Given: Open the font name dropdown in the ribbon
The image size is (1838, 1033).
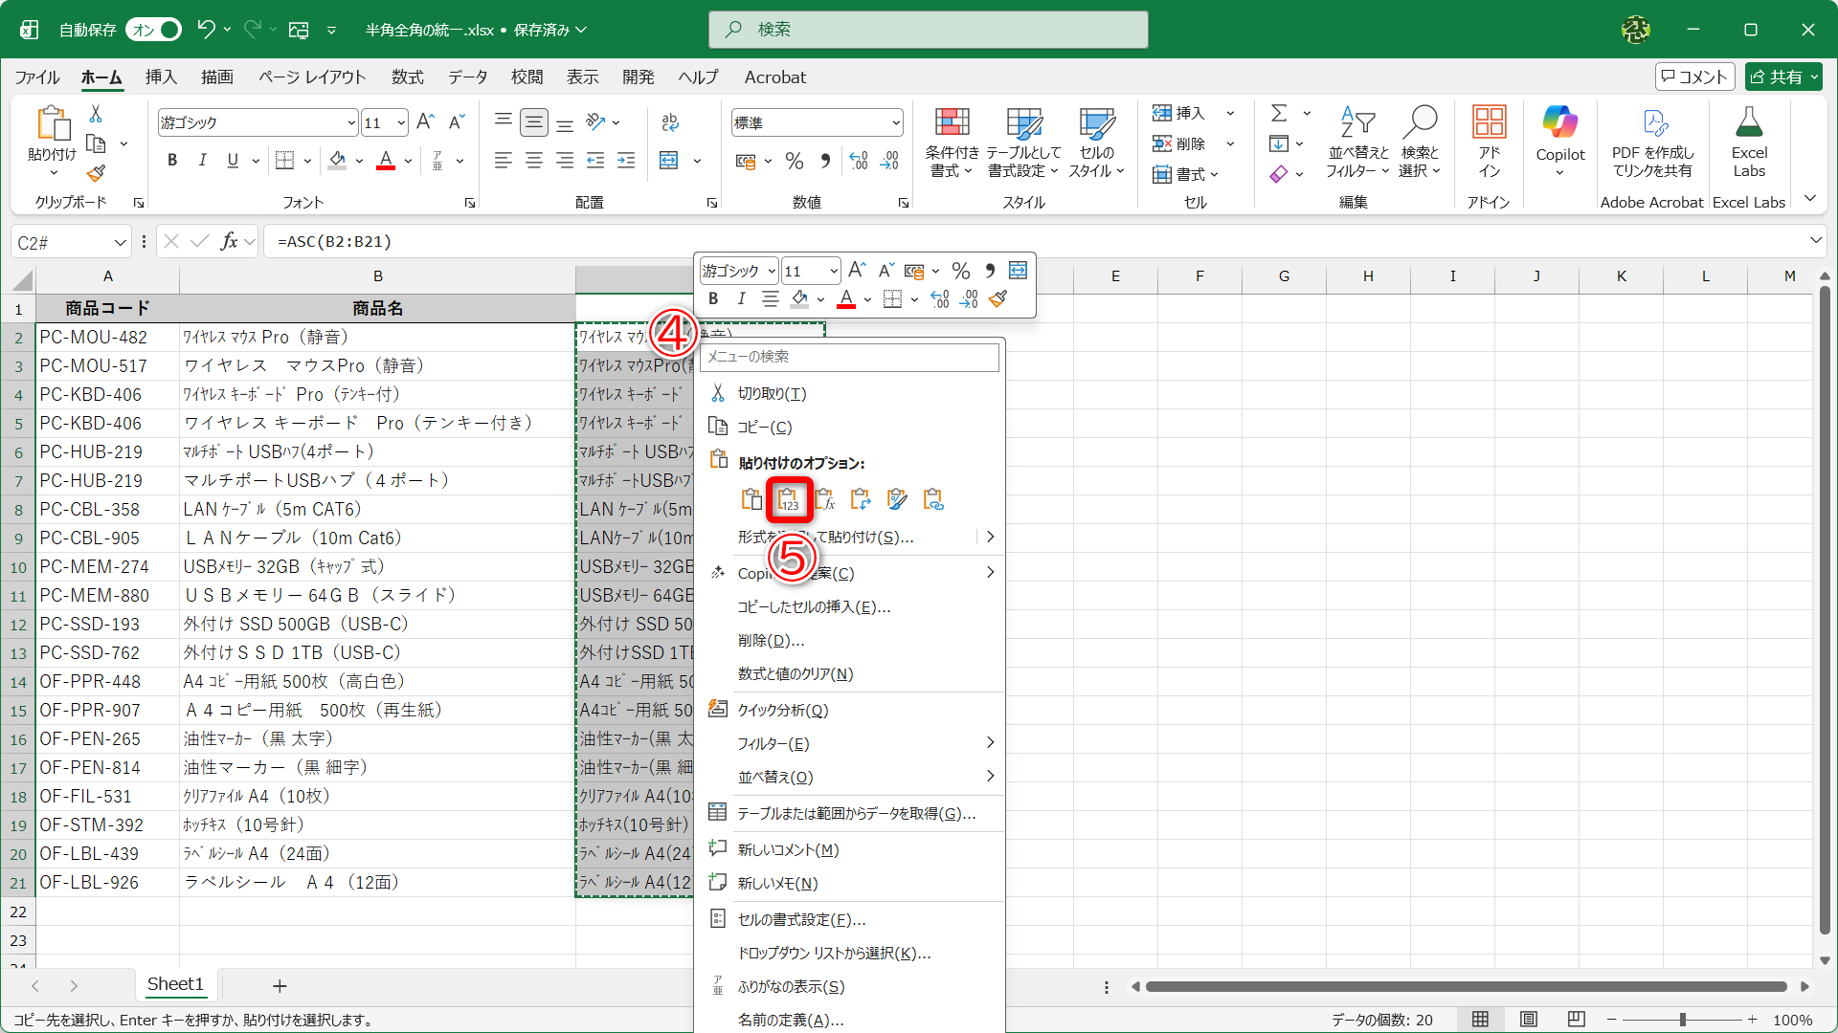Looking at the screenshot, I should pos(351,123).
